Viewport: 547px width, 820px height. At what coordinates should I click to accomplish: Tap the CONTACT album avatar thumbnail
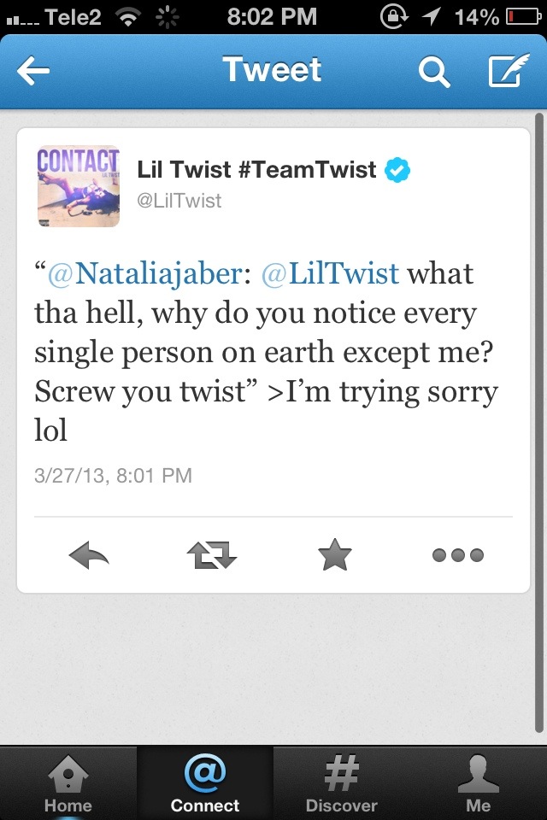pyautogui.click(x=79, y=186)
